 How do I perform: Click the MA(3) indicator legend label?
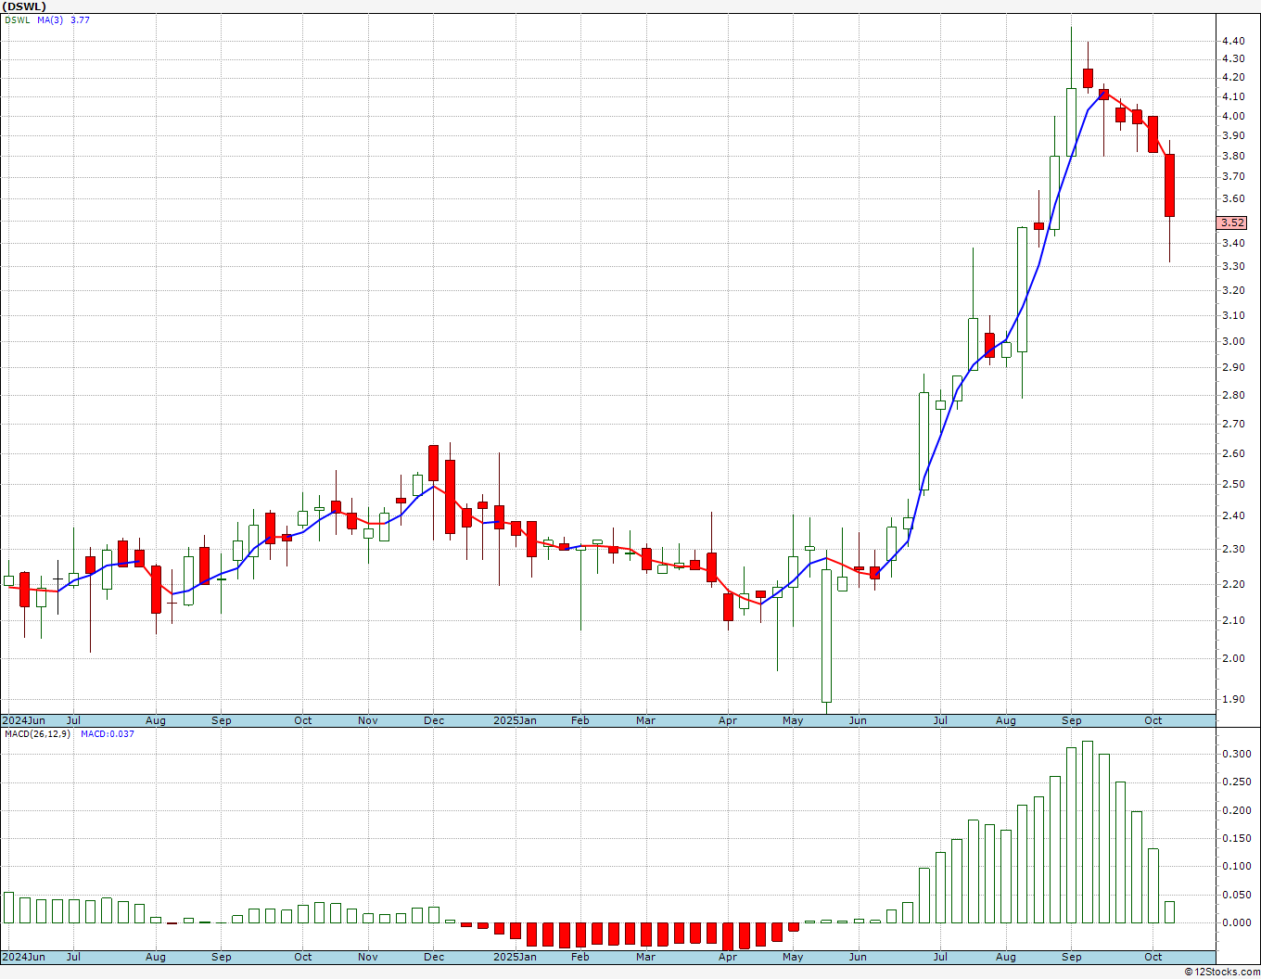(50, 19)
